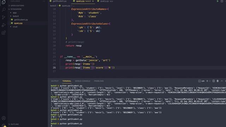226x127 pixels.
Task: Click Python icon of getStudent.py in explorer
Action: 12,20
